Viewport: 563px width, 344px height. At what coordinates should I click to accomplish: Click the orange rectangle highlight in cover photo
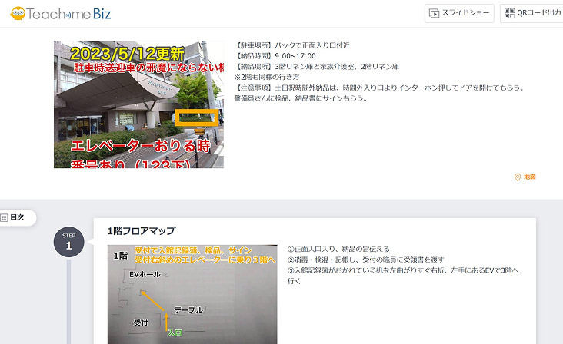(197, 117)
